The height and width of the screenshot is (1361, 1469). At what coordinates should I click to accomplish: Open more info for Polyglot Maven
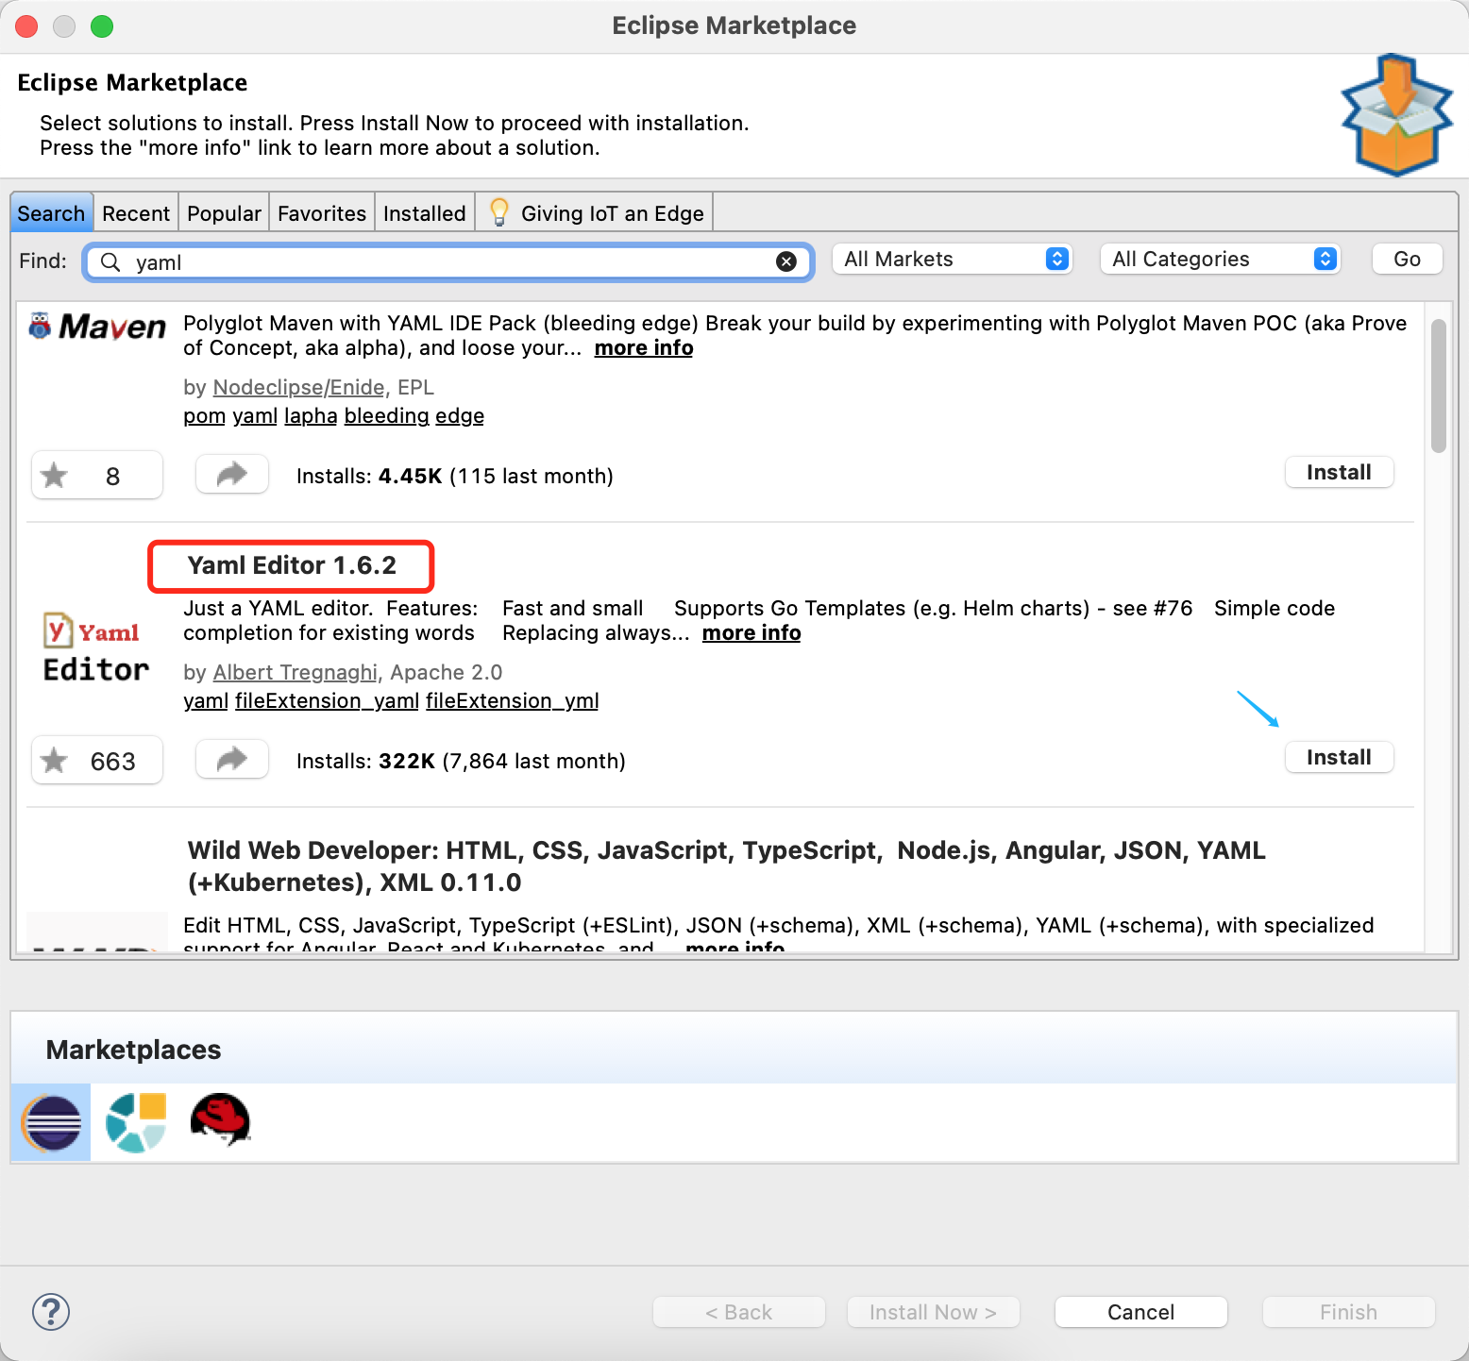click(644, 347)
